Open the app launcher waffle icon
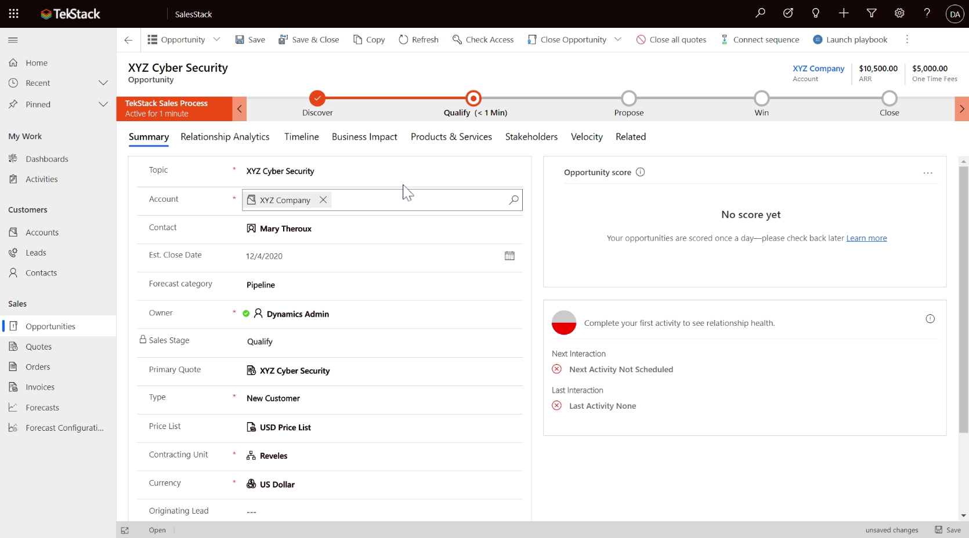This screenshot has width=969, height=538. [13, 13]
